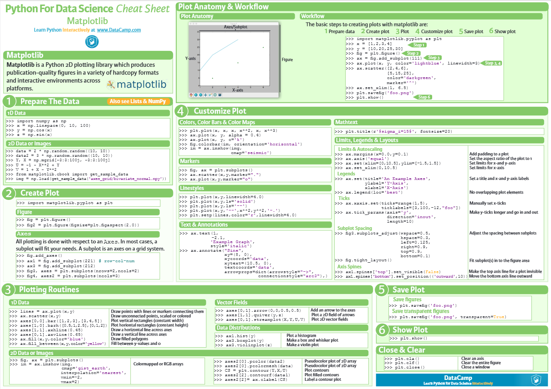This screenshot has height=389, width=551.
Task: Click the Save figure floppy disk icon
Action: 220,95
